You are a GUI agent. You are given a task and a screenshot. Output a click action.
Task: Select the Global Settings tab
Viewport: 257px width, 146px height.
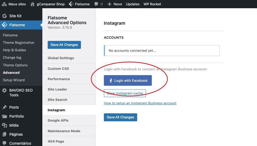point(61,58)
